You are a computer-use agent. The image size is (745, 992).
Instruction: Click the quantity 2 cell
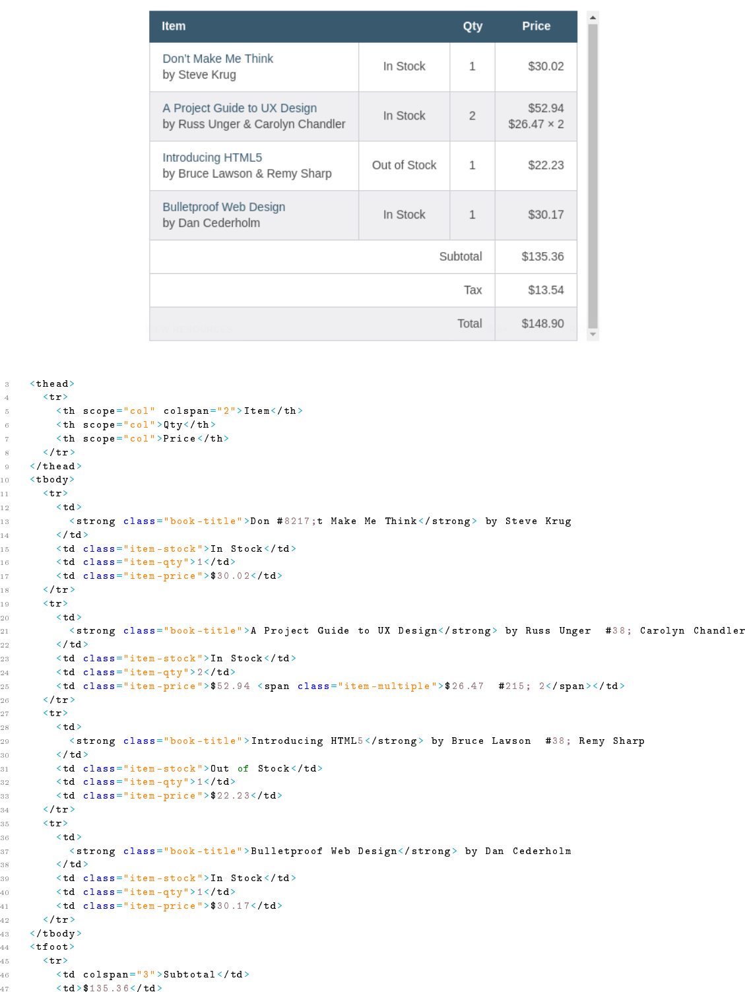point(472,116)
